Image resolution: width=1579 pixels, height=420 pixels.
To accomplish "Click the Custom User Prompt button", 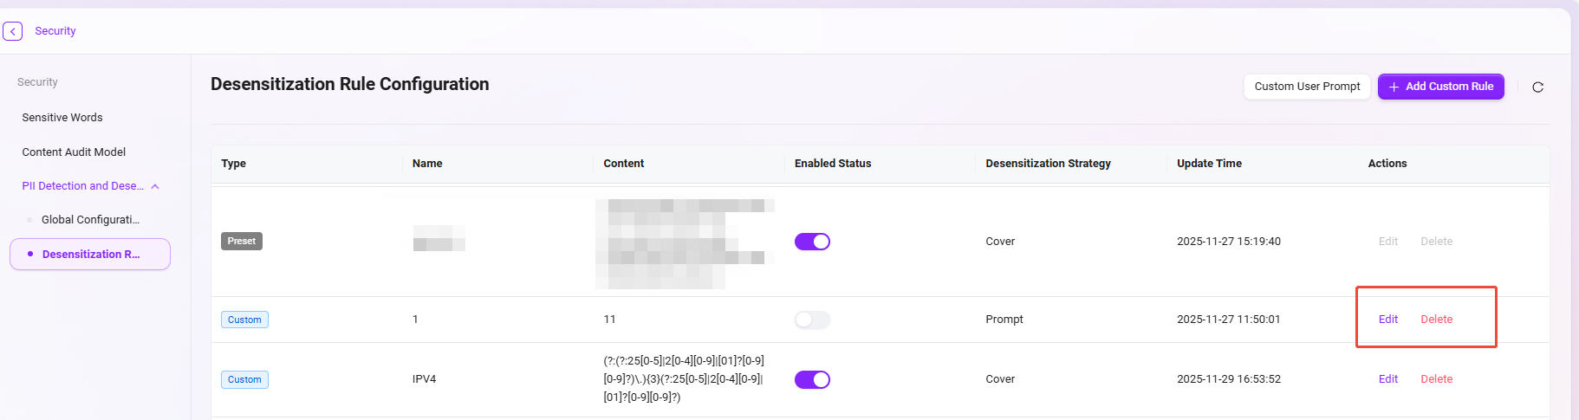I will tap(1307, 87).
